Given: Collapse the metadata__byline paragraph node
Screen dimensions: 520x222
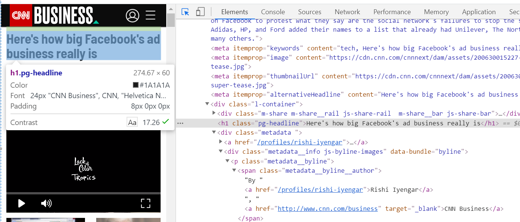Looking at the screenshot, I should click(x=227, y=161).
